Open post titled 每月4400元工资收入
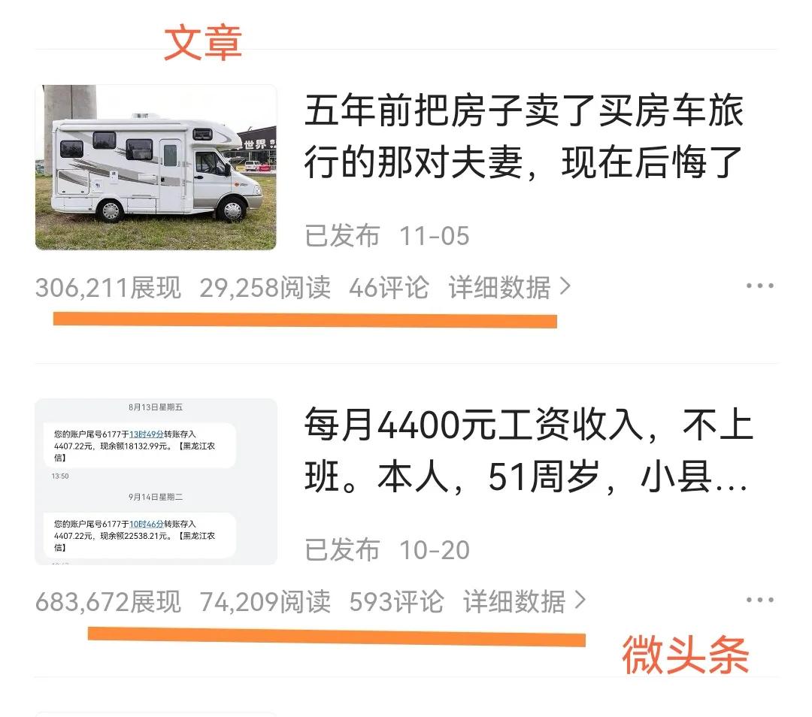The image size is (812, 717). coord(529,450)
